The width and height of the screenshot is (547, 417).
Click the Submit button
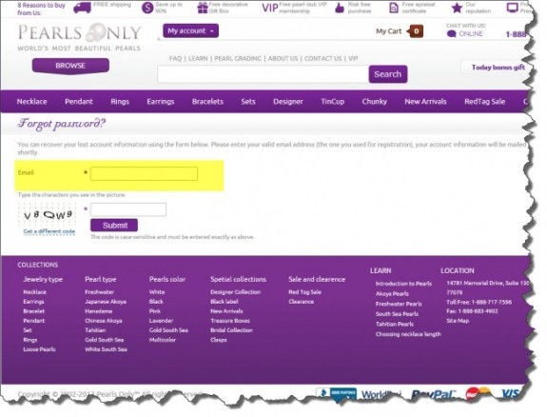pos(114,226)
